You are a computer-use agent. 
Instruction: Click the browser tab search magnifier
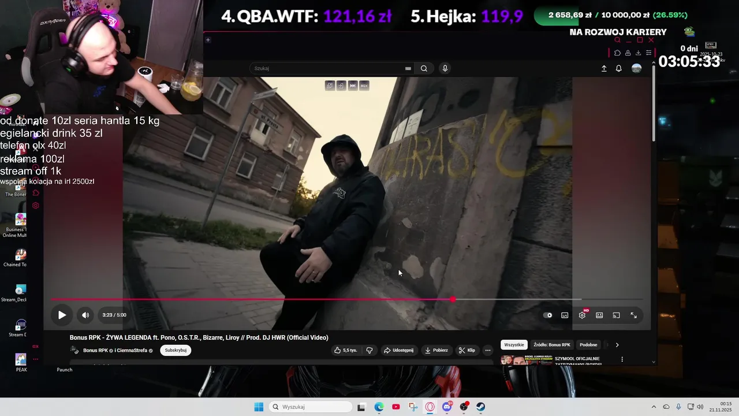pos(617,40)
